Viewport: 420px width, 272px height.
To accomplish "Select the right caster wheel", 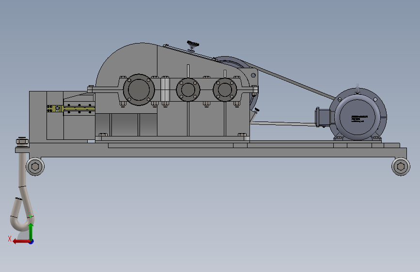I will tap(401, 166).
